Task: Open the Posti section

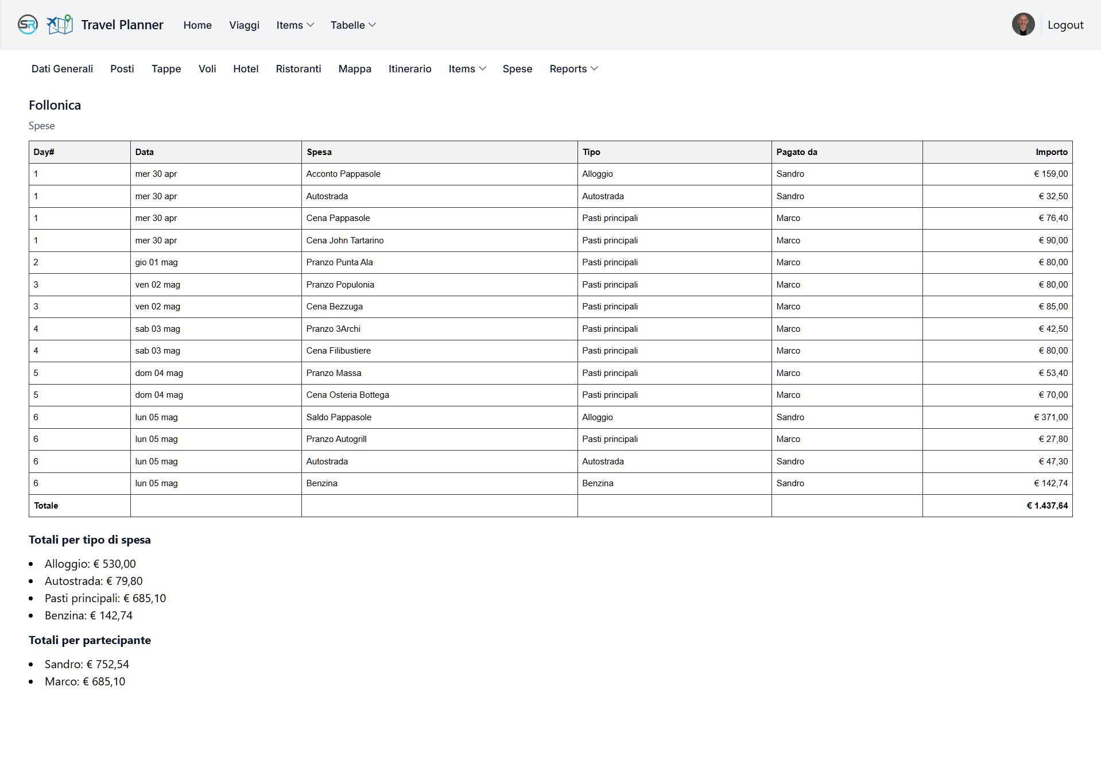Action: pos(122,69)
